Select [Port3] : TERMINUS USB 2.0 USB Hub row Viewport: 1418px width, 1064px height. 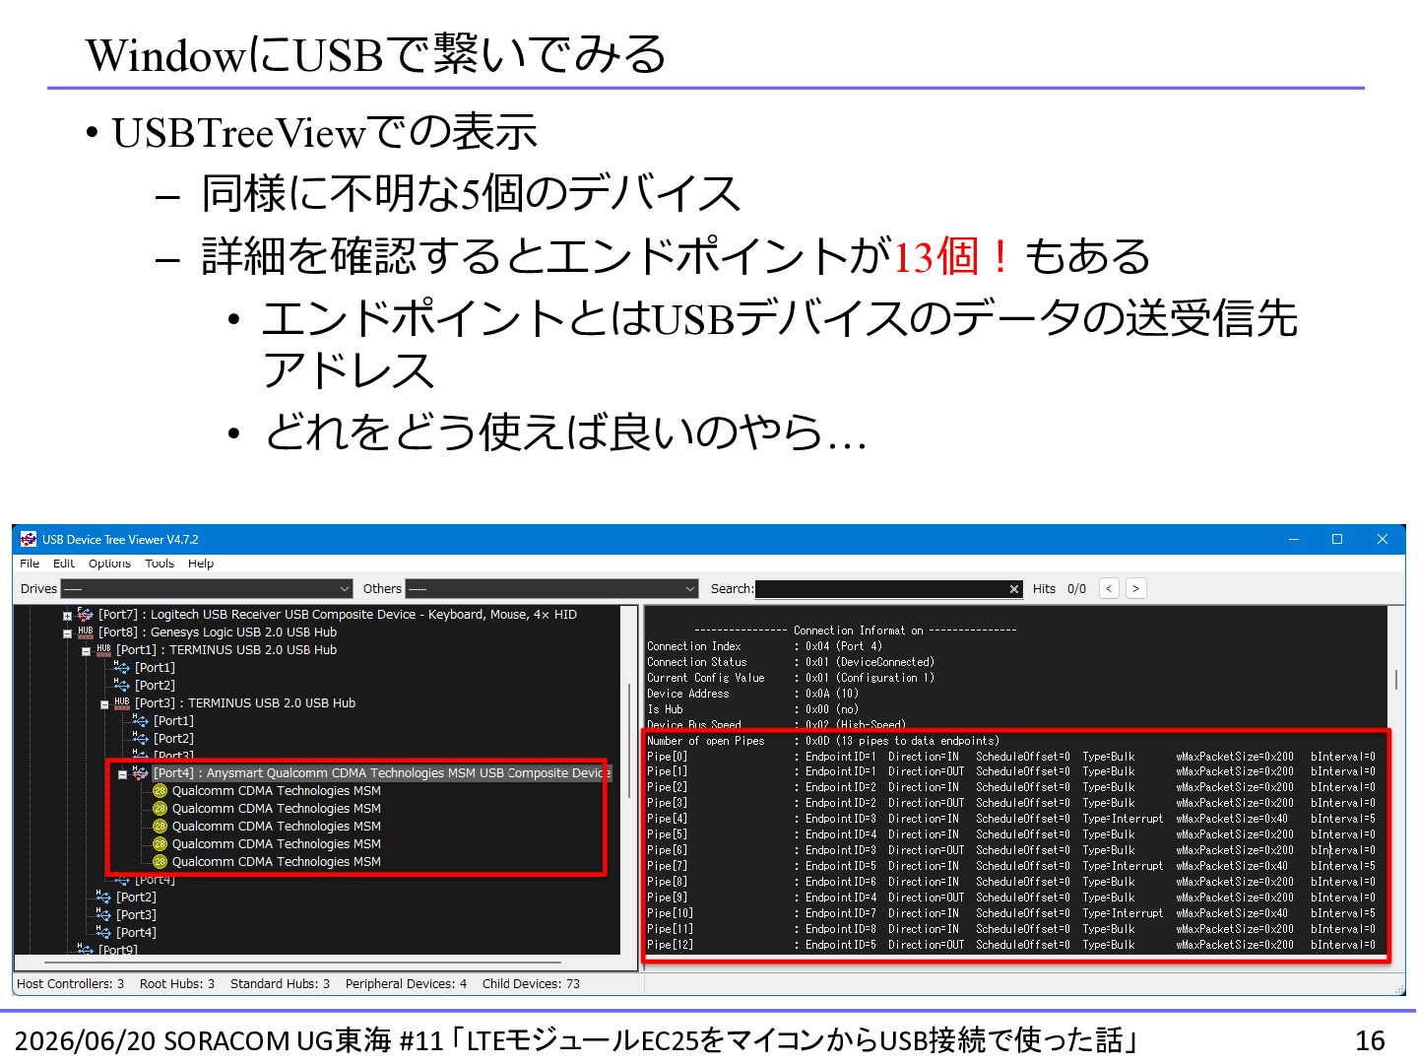(x=245, y=703)
